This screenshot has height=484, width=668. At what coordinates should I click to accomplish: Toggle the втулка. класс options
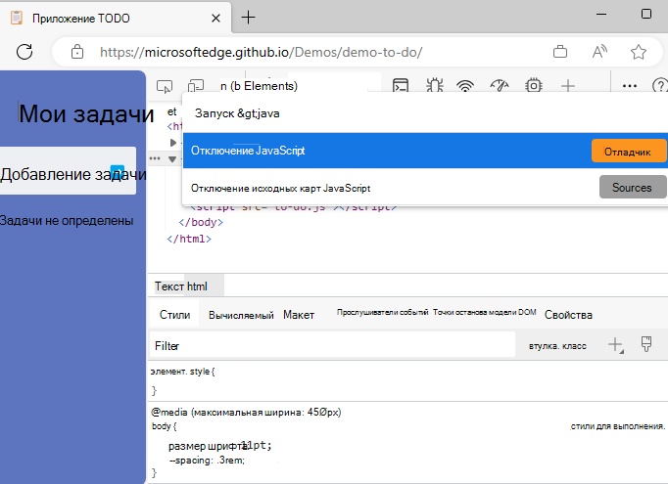tap(557, 346)
